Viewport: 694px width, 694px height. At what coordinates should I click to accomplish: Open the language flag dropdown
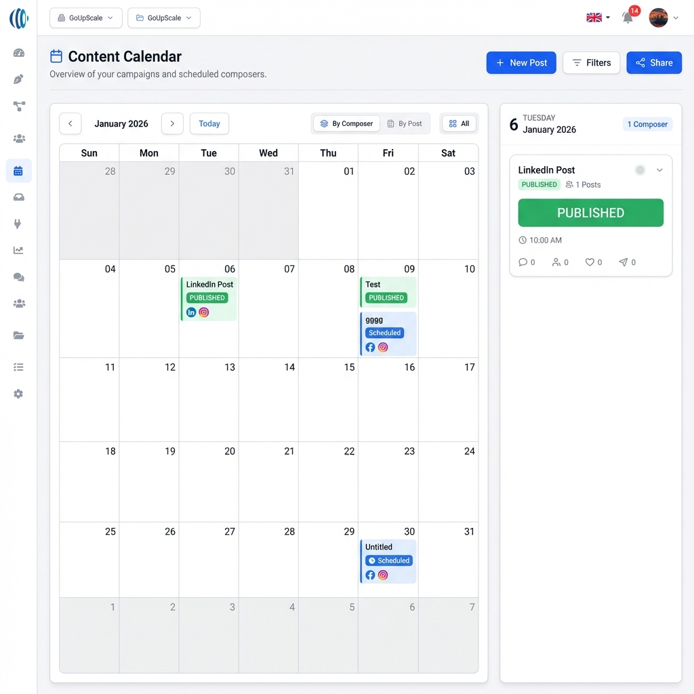(595, 18)
